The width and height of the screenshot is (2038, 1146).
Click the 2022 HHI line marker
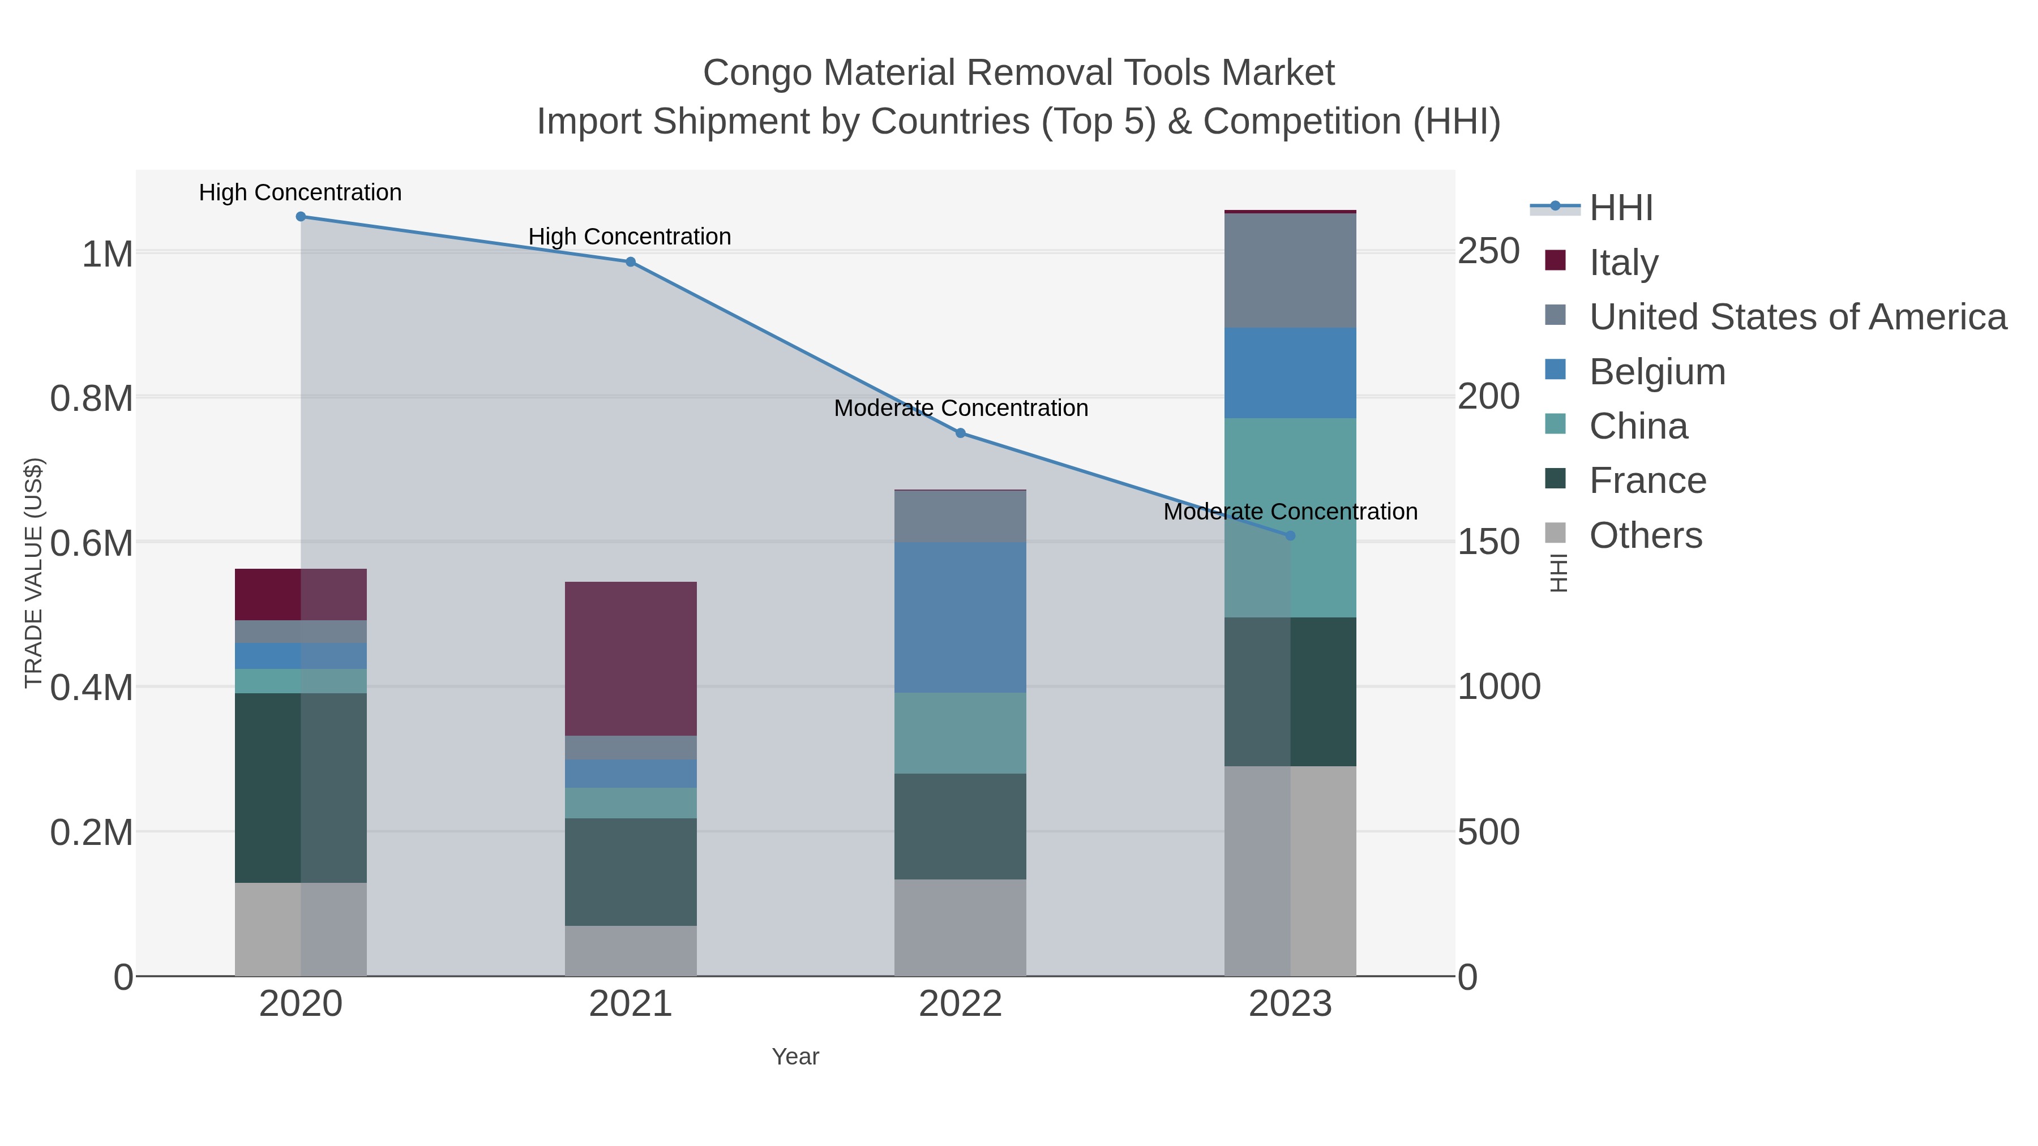pos(961,433)
